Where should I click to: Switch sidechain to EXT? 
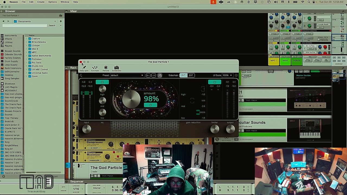click(191, 75)
